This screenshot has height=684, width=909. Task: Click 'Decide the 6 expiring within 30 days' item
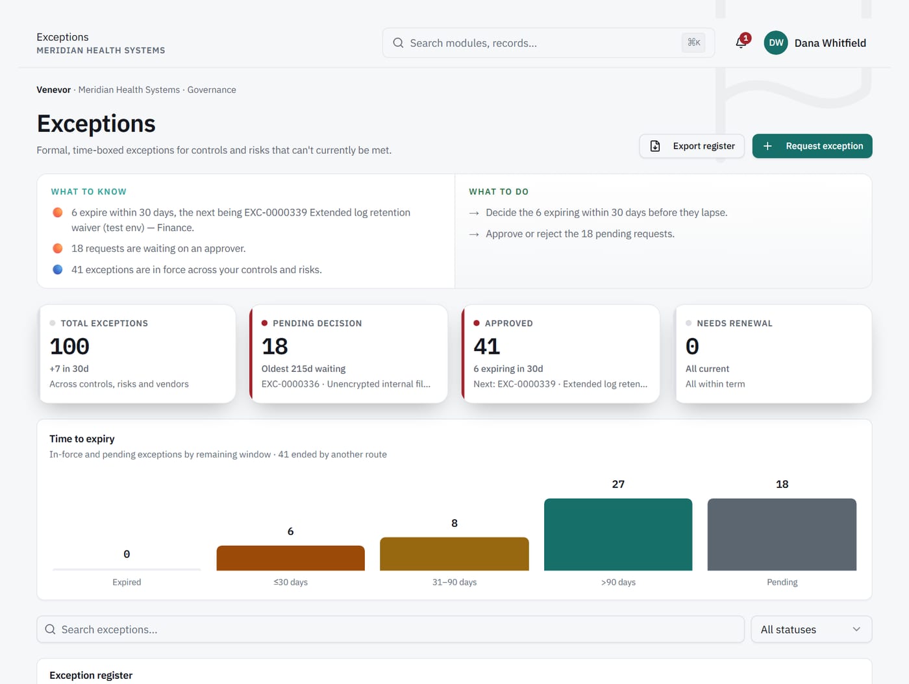(x=606, y=213)
